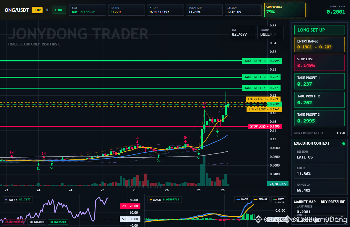The height and width of the screenshot is (227, 350).
Task: Click the LAST PRICE 0.2001 card
Action: pyautogui.click(x=320, y=209)
